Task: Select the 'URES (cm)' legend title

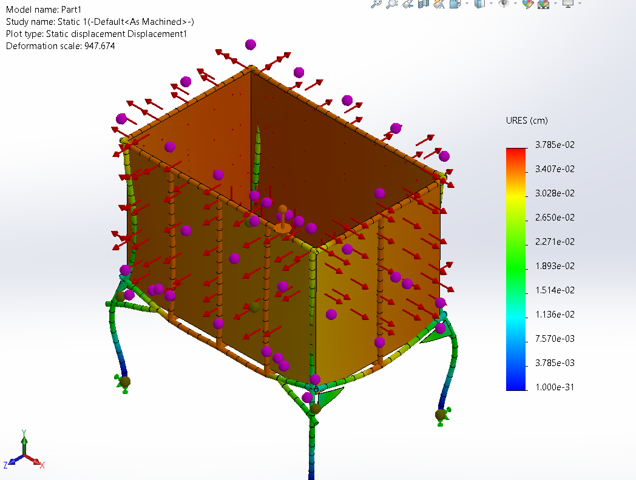Action: click(x=527, y=121)
